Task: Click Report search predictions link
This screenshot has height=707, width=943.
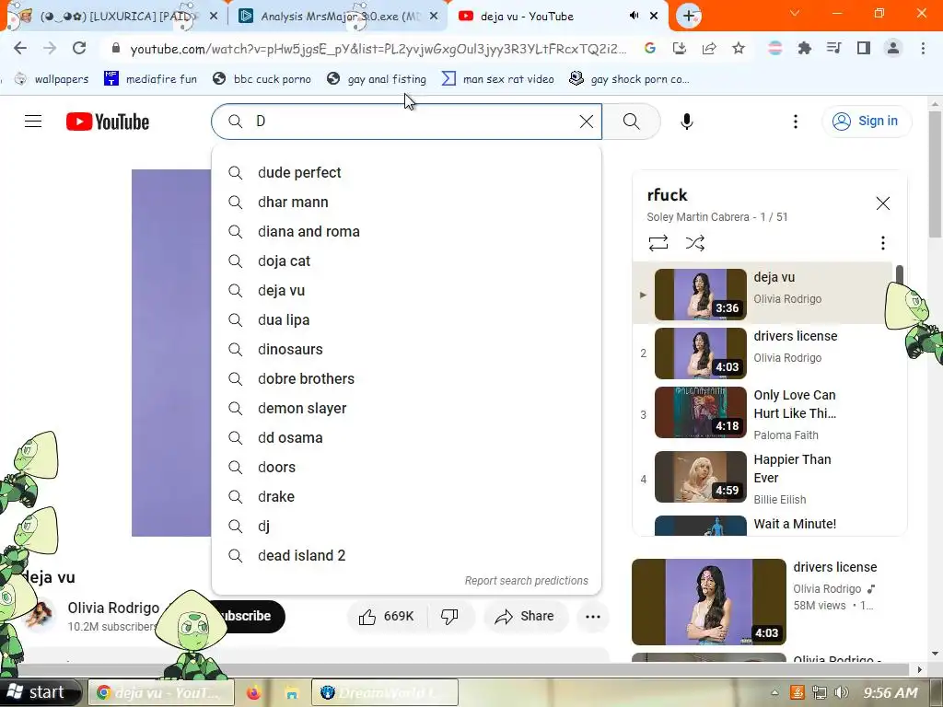Action: pos(526,581)
